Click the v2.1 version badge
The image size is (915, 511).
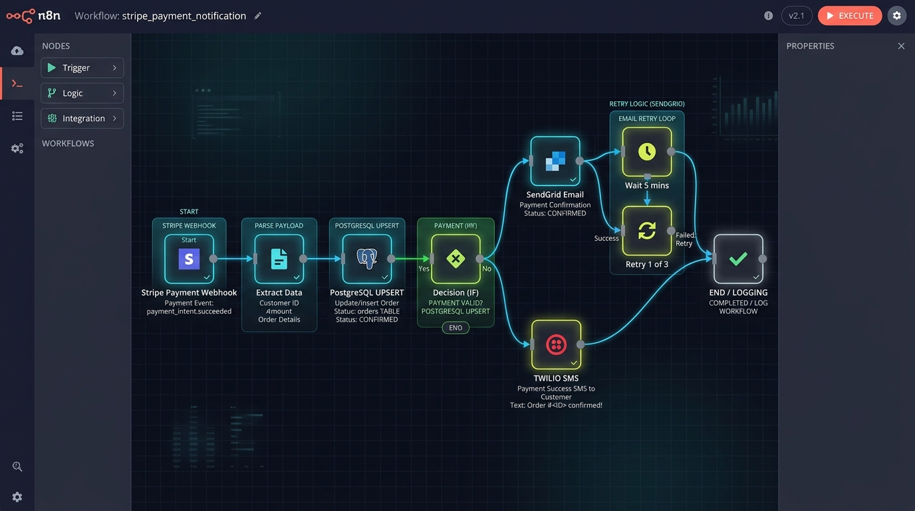[x=797, y=16]
